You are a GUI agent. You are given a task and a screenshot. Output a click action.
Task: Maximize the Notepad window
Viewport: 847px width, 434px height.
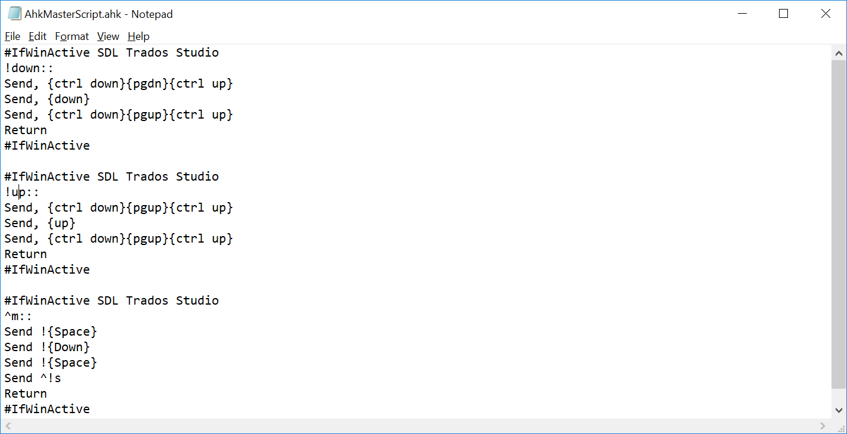click(x=783, y=14)
